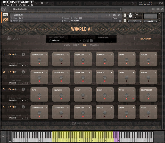Mute the instrument with the M button
Screen dimensions: 165x143
tap(125, 20)
